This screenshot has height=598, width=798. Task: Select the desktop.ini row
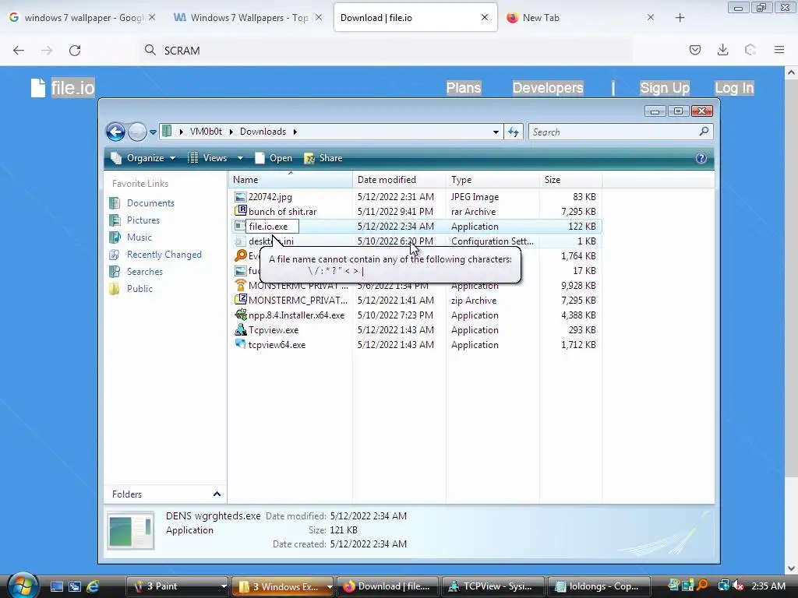point(418,241)
